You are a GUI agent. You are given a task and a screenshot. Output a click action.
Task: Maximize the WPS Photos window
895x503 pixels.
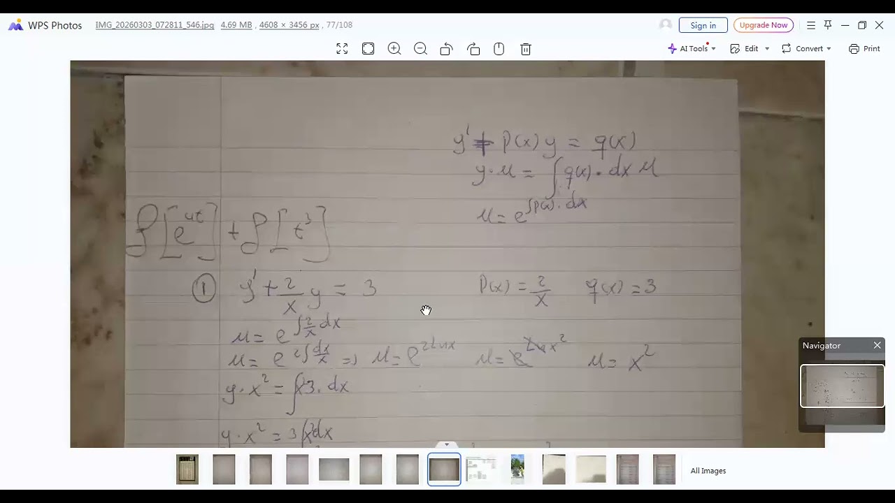[x=862, y=25]
